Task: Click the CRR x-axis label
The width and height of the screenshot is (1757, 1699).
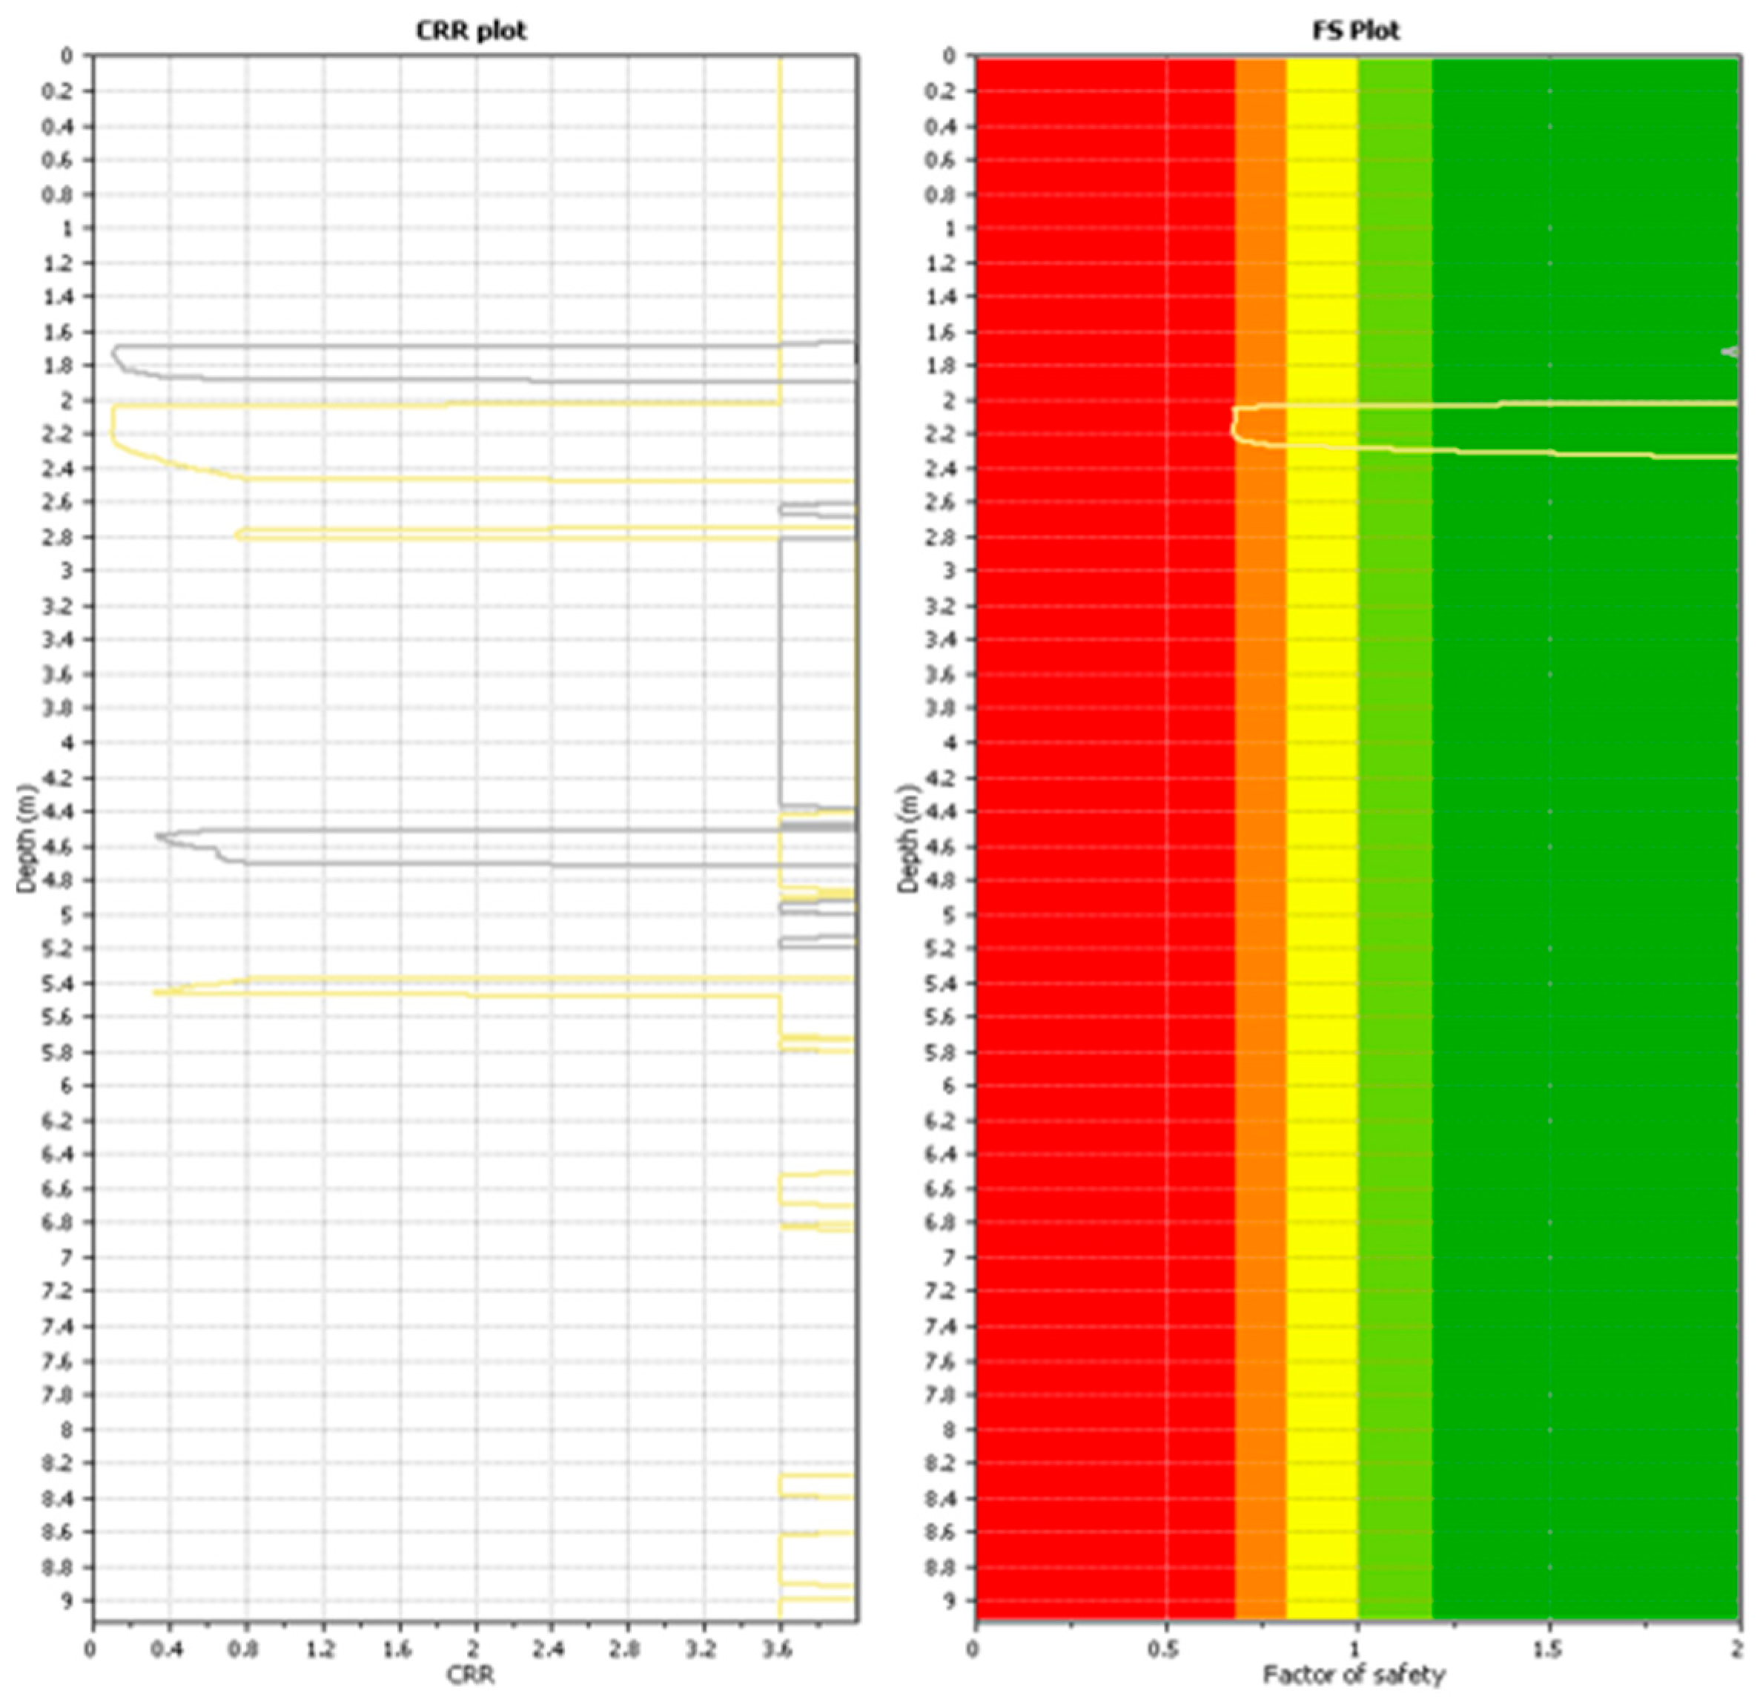Action: click(x=470, y=1676)
